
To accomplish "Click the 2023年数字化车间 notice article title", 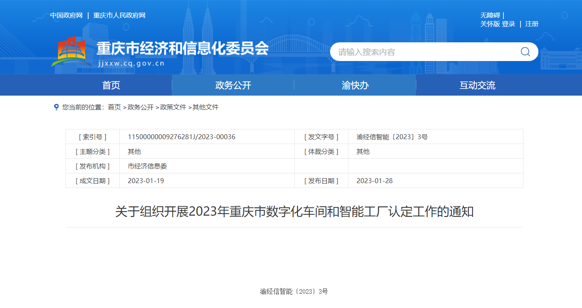I will point(294,212).
